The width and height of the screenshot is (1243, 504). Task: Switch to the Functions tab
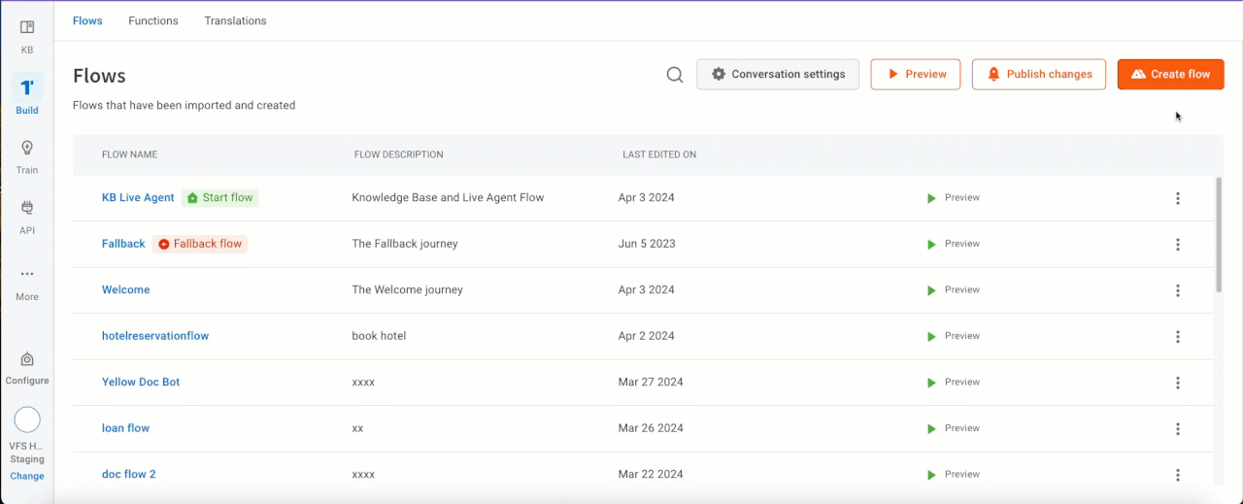pos(153,20)
